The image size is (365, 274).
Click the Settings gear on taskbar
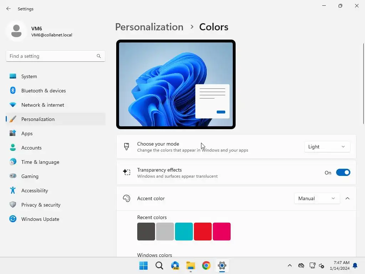pos(222,265)
